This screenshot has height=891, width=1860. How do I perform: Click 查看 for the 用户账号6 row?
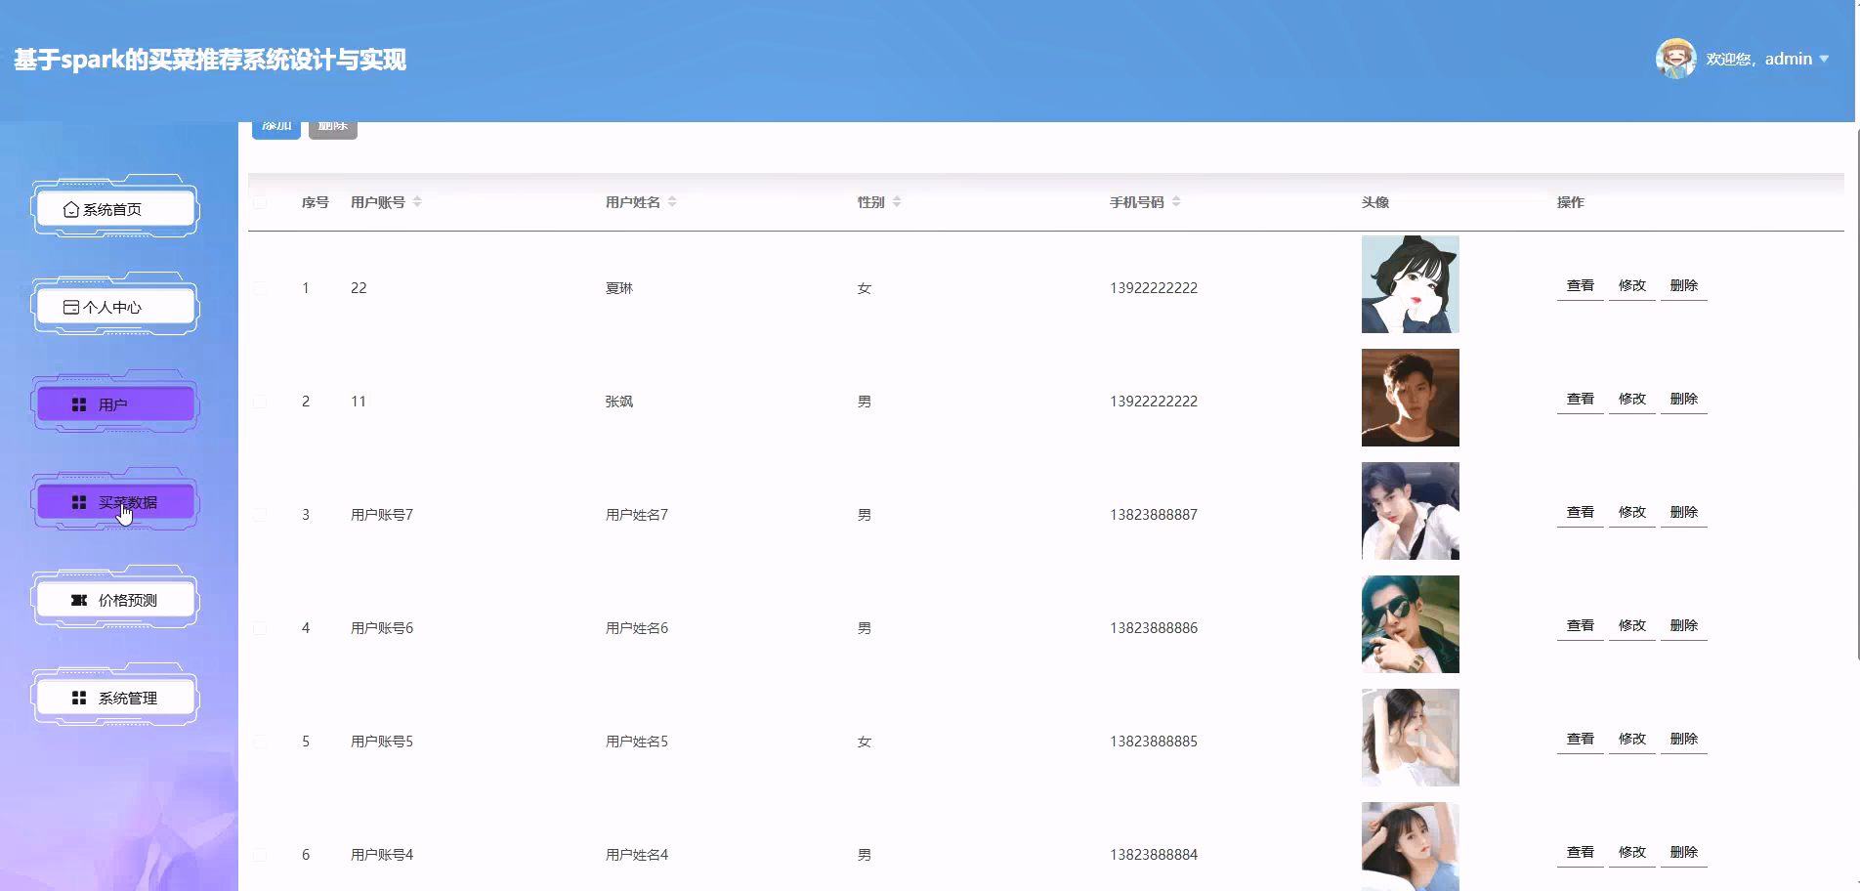[1580, 626]
